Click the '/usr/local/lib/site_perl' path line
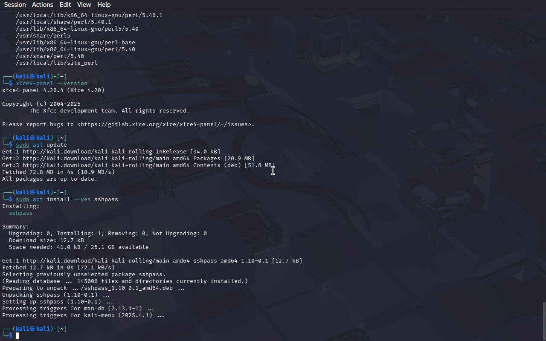The width and height of the screenshot is (546, 341). pos(57,63)
